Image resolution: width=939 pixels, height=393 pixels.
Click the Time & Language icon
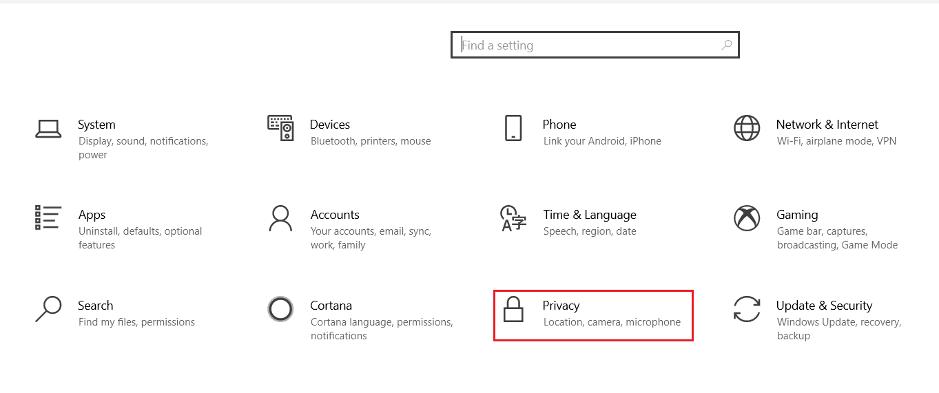tap(513, 218)
